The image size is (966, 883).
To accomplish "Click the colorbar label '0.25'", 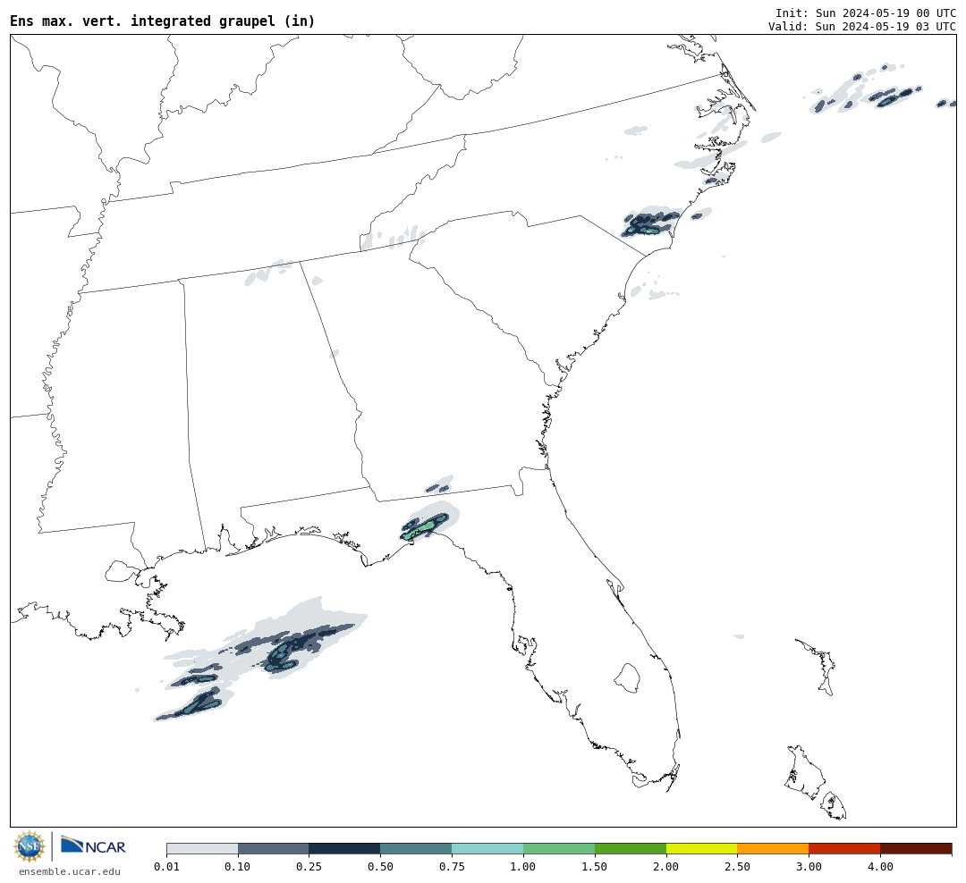I will click(309, 866).
